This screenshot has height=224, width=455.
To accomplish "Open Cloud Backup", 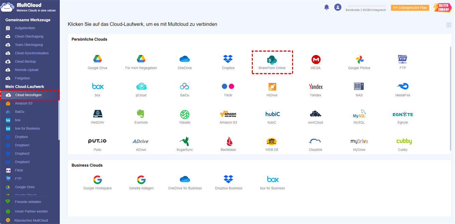I will coord(25,61).
